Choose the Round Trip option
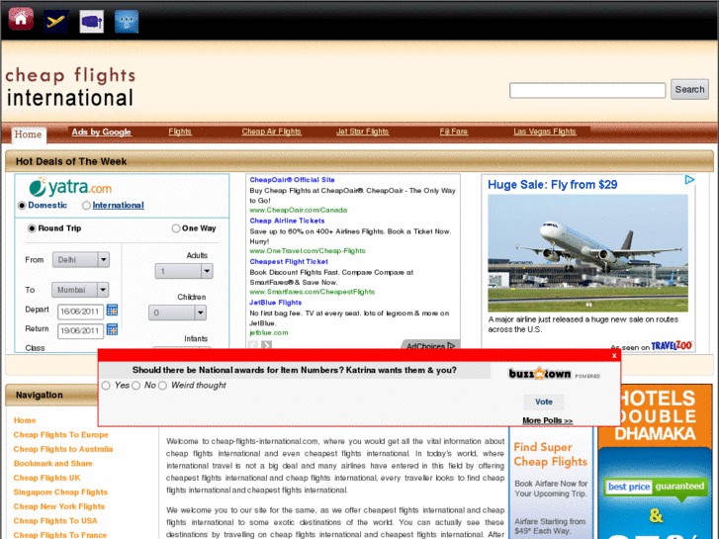The width and height of the screenshot is (719, 539). tap(32, 228)
